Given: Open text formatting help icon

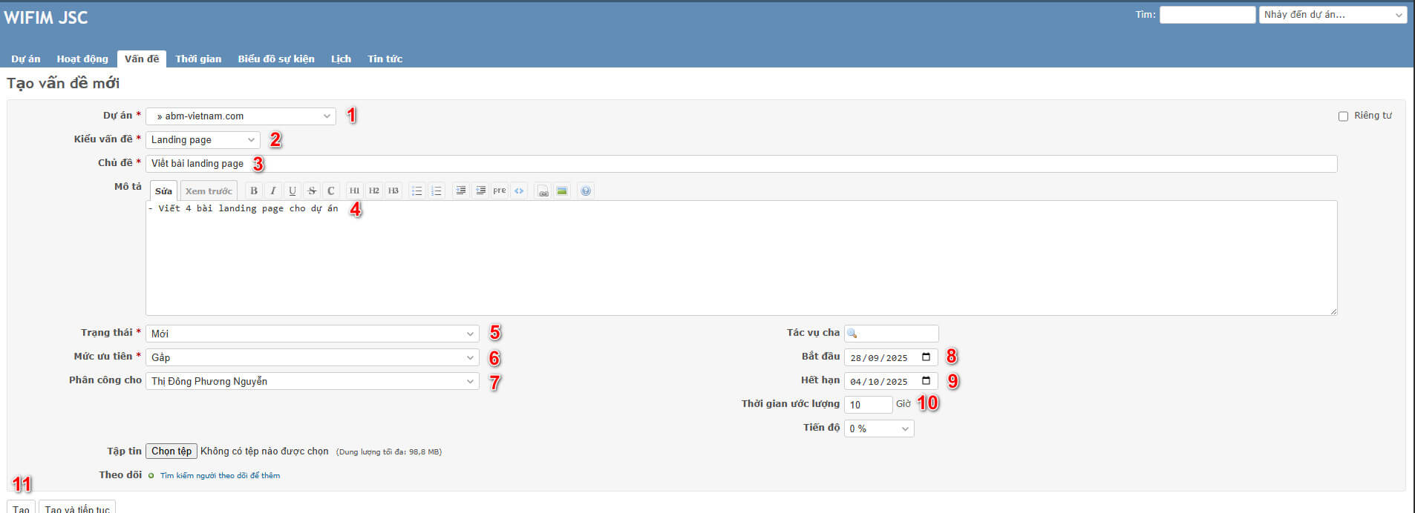Looking at the screenshot, I should (x=586, y=191).
